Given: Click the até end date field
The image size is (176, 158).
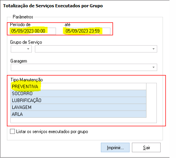Looking at the screenshot, I should click(87, 31).
